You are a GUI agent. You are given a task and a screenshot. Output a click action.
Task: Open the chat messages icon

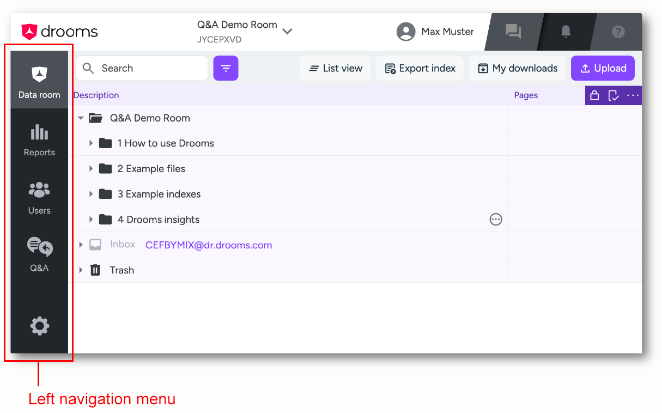(x=513, y=32)
